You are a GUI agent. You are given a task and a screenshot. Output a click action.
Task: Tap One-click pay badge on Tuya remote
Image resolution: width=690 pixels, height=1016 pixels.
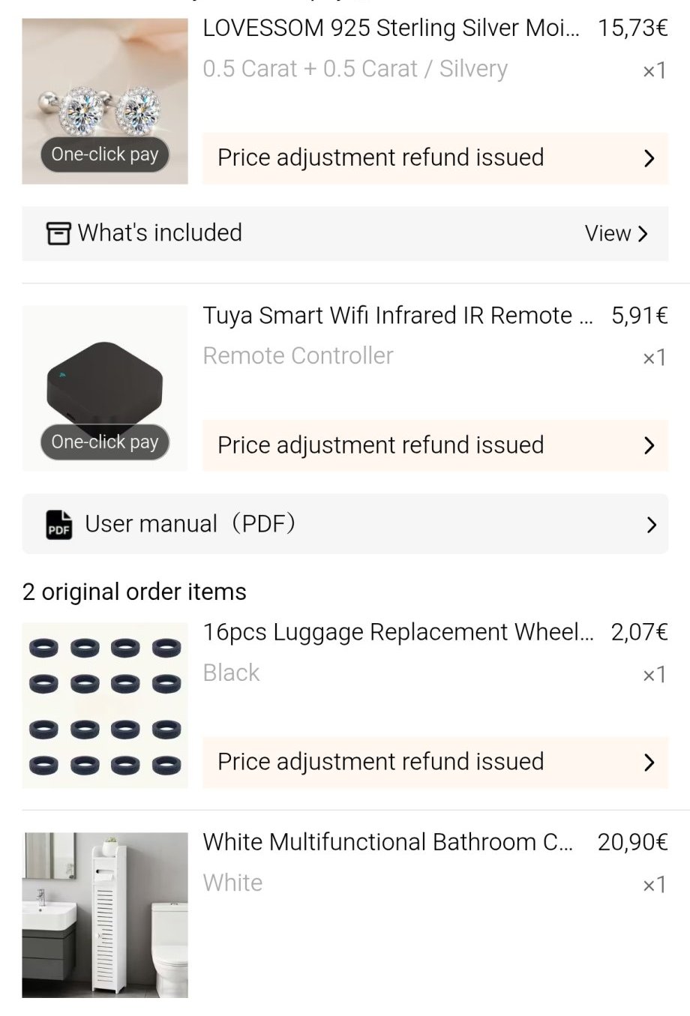[105, 442]
